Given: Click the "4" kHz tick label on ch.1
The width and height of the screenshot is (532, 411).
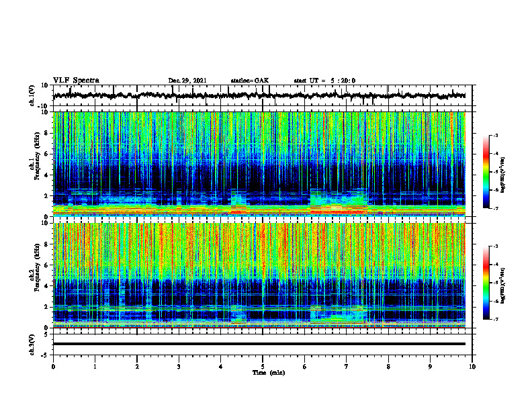Looking at the screenshot, I should pyautogui.click(x=46, y=175).
